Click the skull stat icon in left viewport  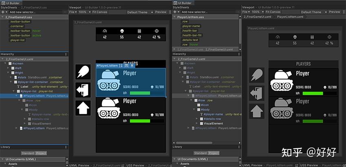[122, 31]
